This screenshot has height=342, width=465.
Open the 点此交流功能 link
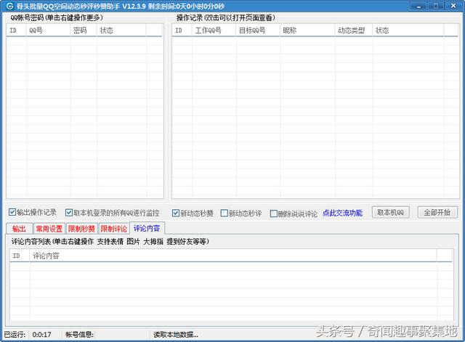coord(342,213)
